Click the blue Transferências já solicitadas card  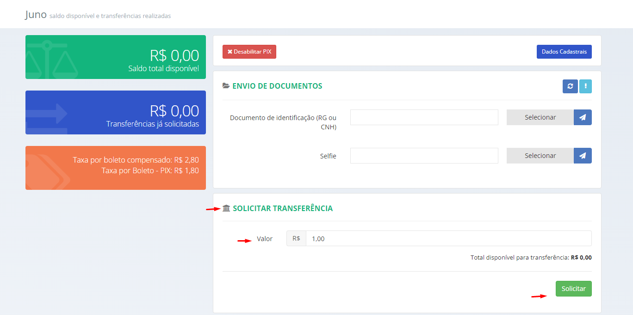(x=116, y=113)
